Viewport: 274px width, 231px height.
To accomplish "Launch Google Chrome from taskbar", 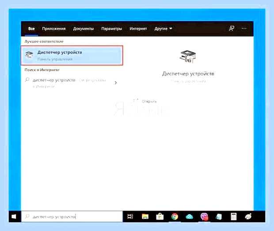I will click(175, 216).
